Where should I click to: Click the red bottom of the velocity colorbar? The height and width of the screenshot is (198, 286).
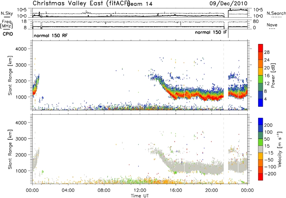(261, 177)
